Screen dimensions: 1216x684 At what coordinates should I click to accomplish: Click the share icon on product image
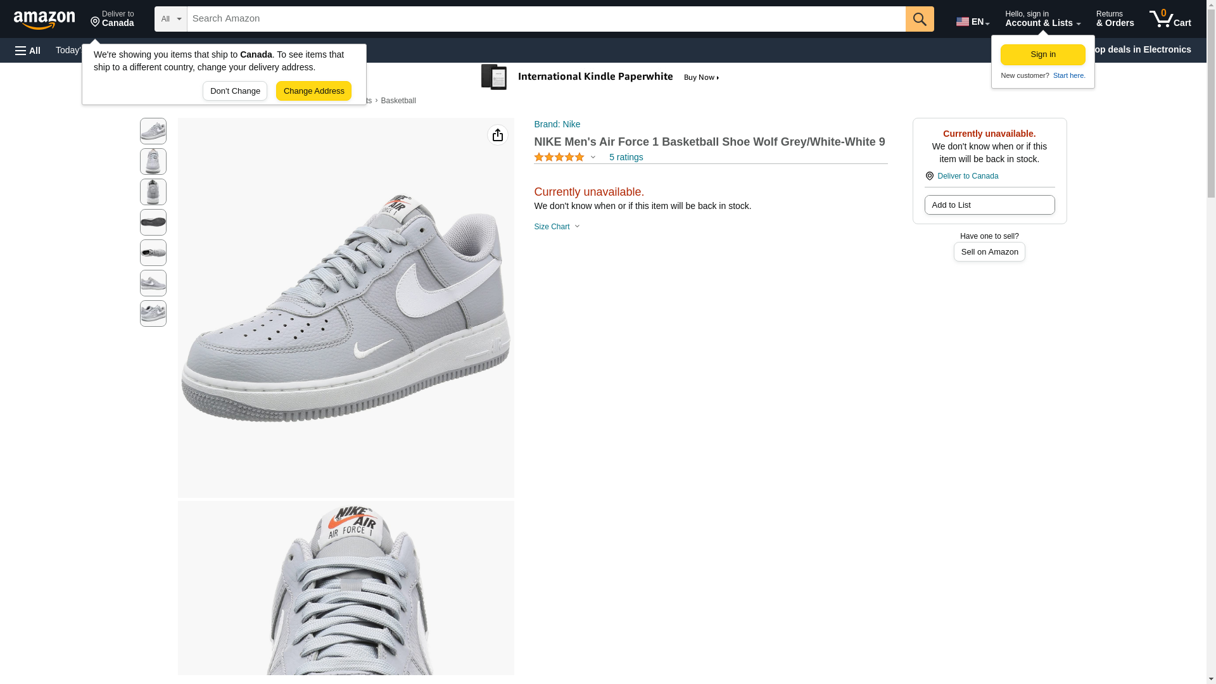498,135
